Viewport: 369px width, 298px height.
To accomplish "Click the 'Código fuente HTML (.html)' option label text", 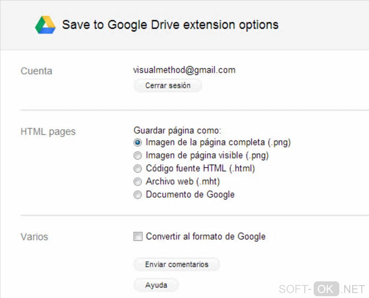I will click(200, 169).
